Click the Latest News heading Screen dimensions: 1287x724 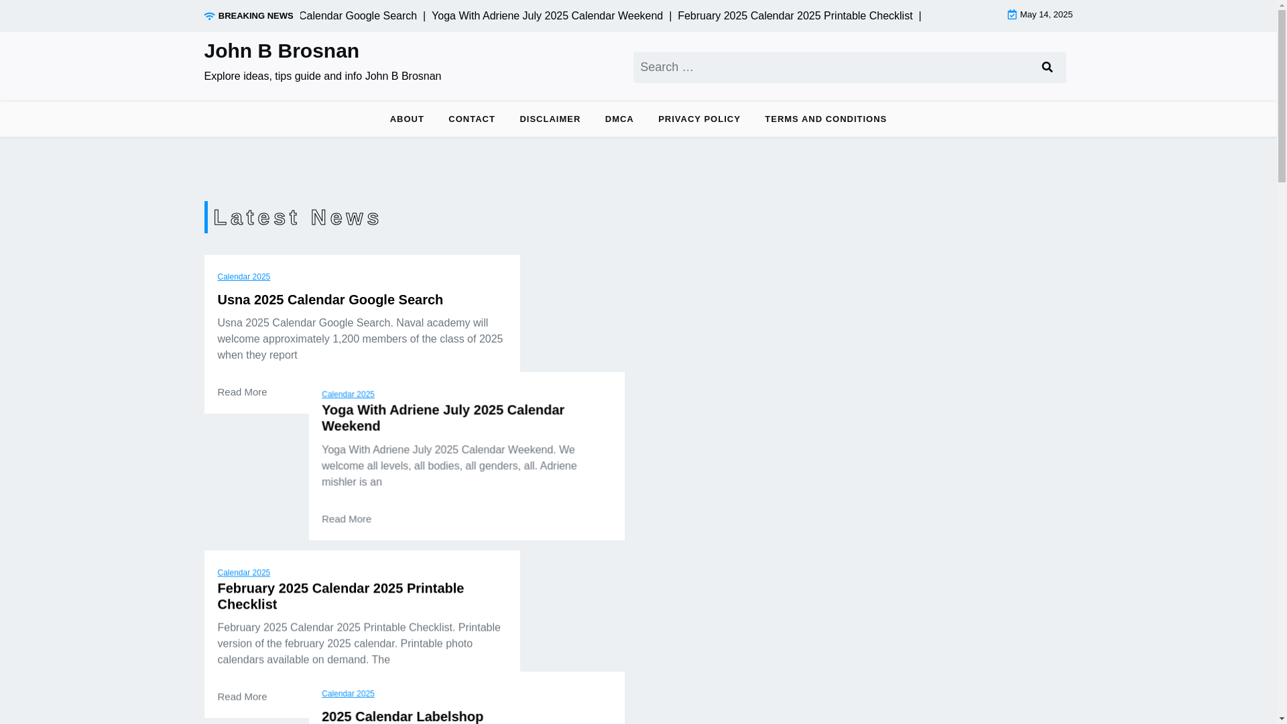click(x=297, y=217)
